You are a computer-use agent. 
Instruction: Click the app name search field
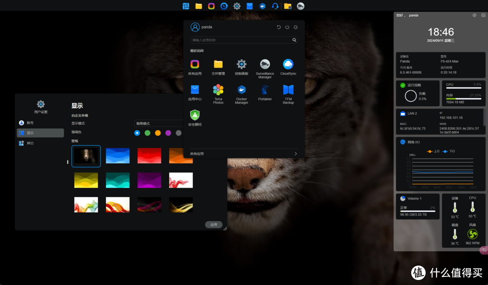coord(240,40)
